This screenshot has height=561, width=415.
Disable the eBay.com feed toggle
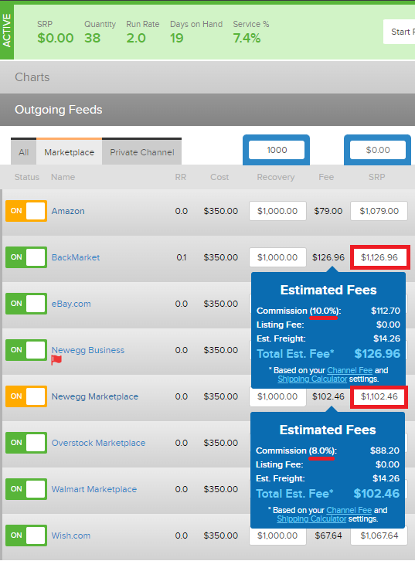pyautogui.click(x=26, y=304)
